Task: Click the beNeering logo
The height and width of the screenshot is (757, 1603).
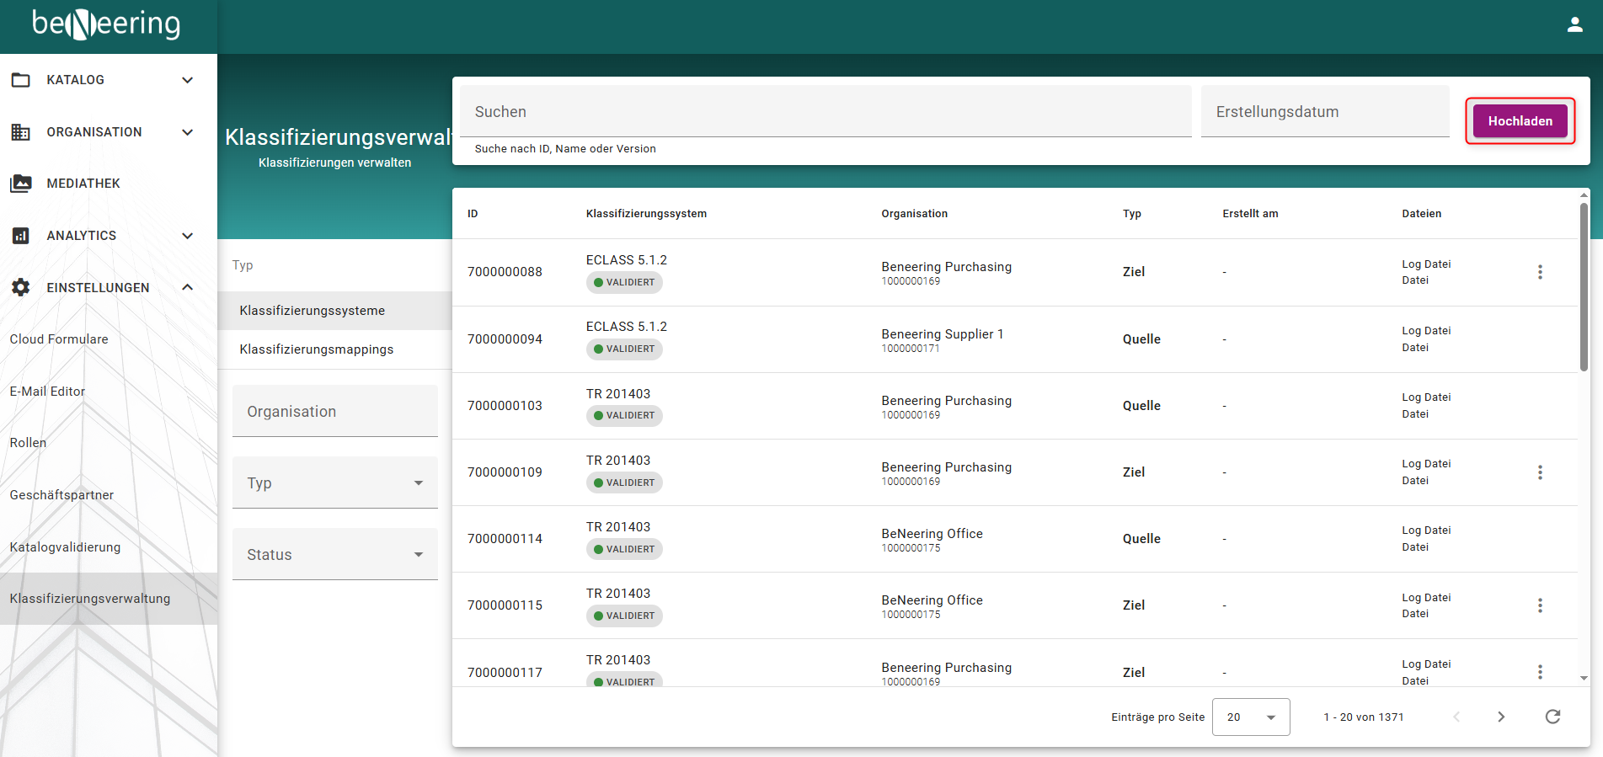Action: pos(106,24)
